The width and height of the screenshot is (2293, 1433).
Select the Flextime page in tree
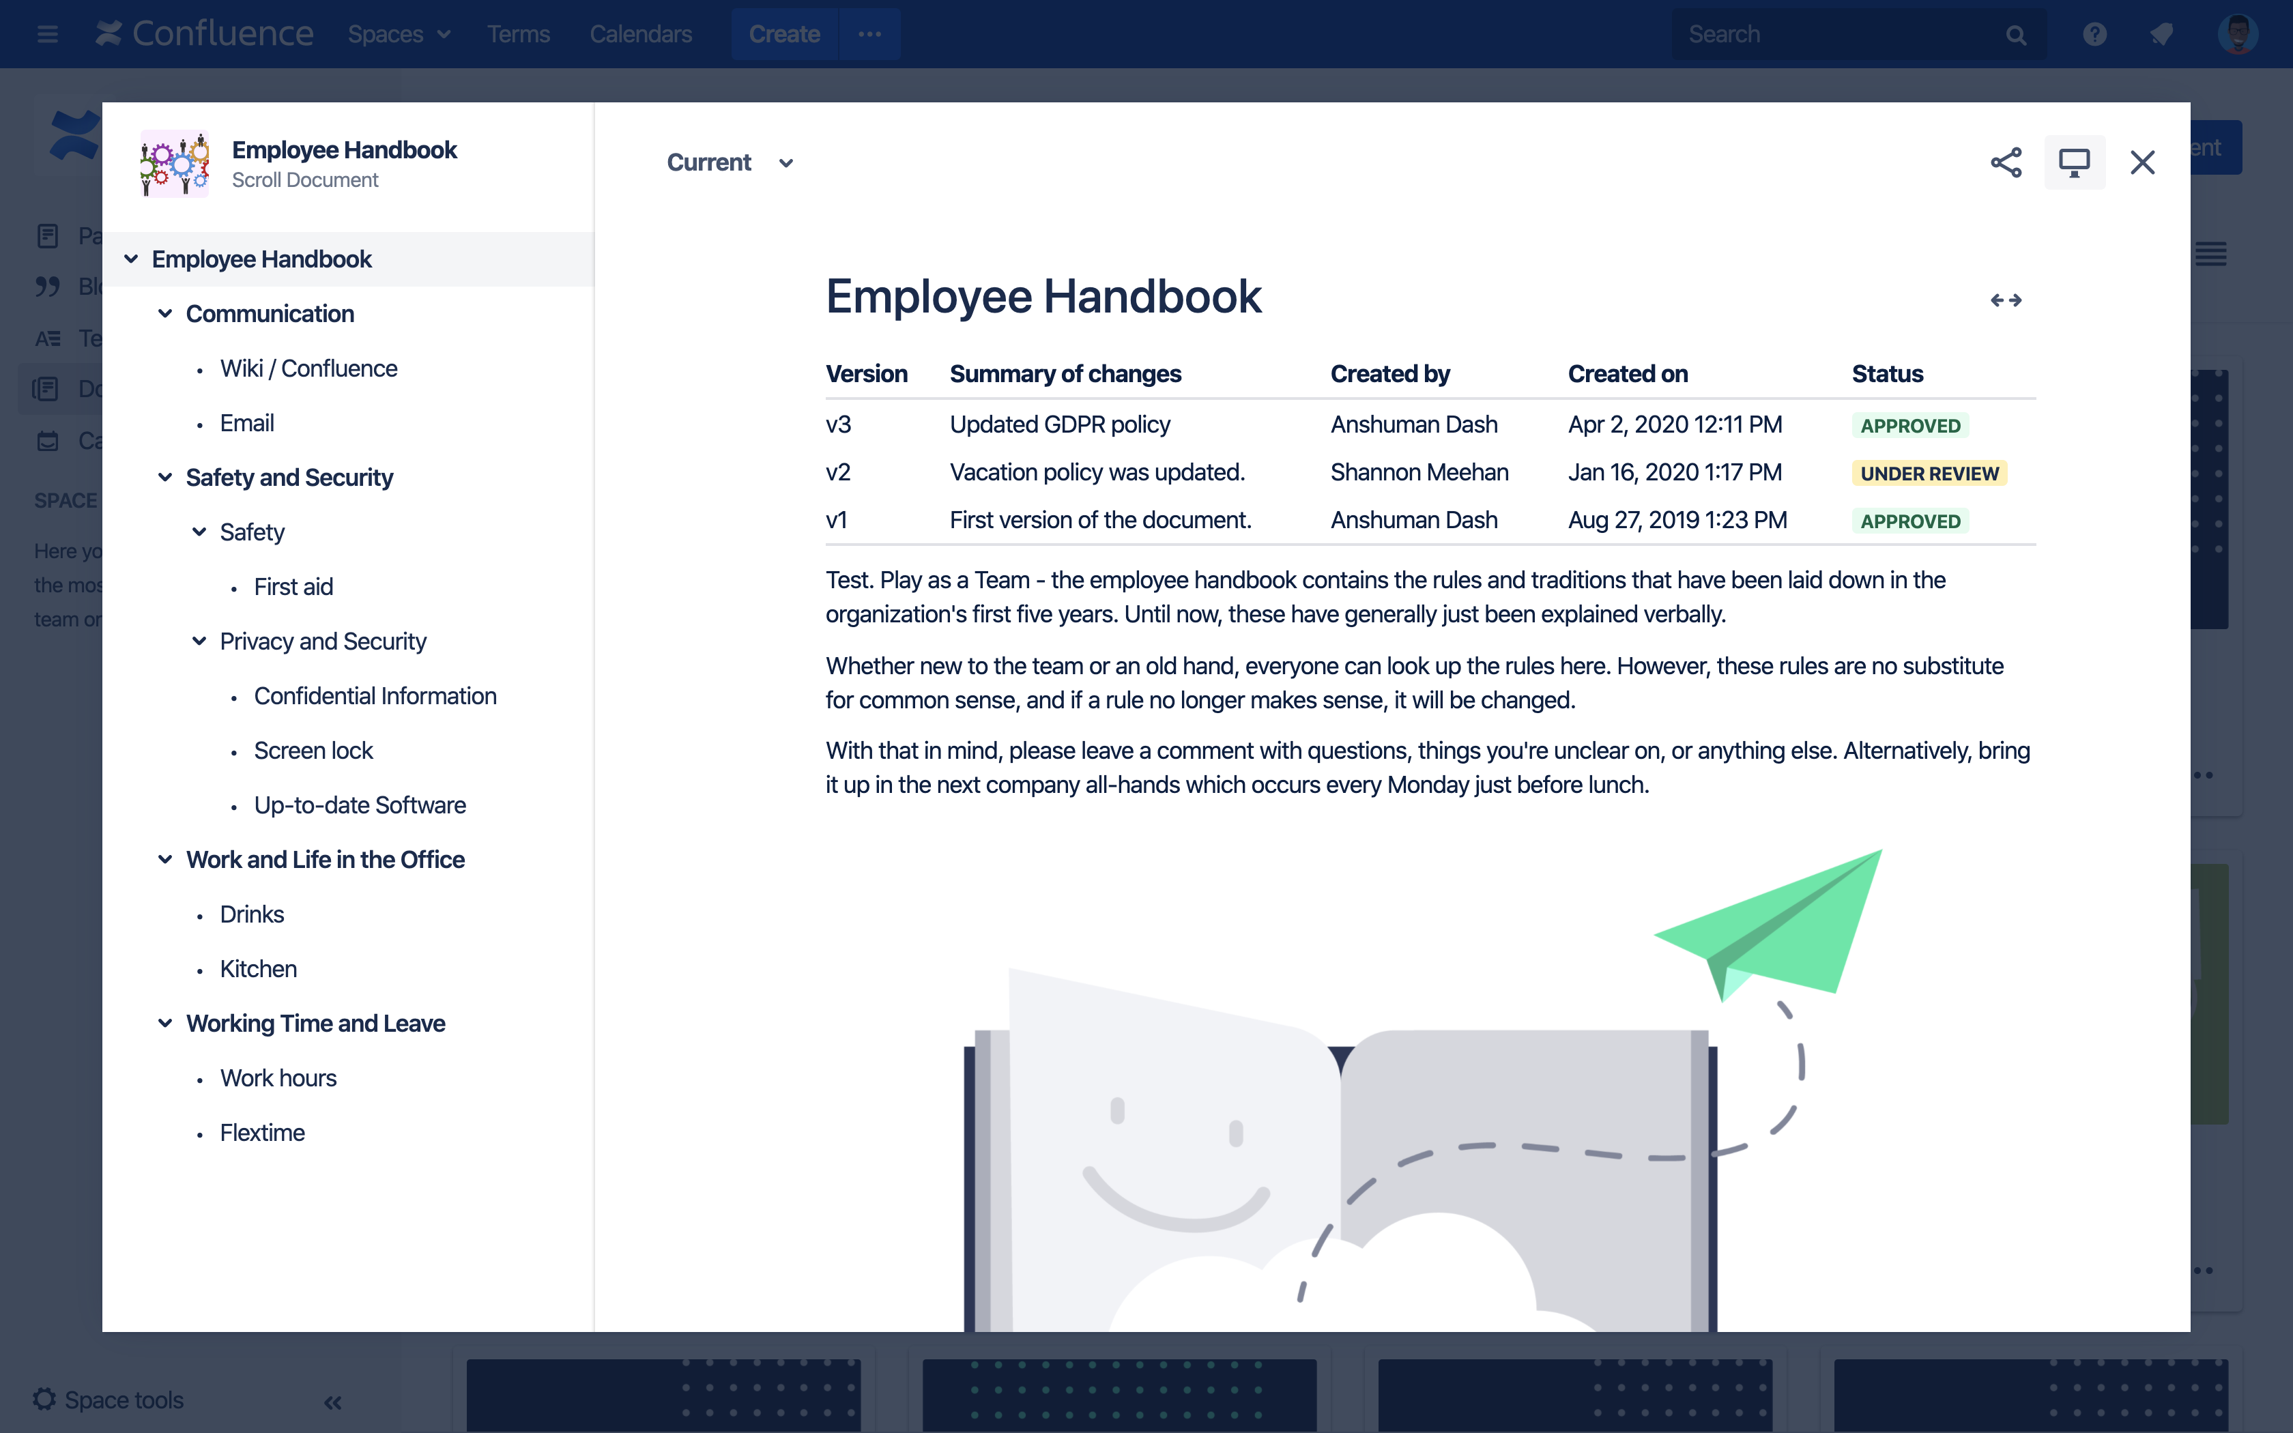pyautogui.click(x=261, y=1133)
